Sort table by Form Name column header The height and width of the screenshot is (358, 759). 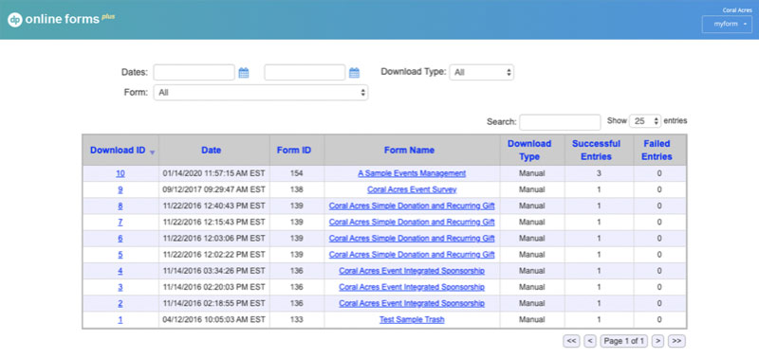pyautogui.click(x=409, y=151)
